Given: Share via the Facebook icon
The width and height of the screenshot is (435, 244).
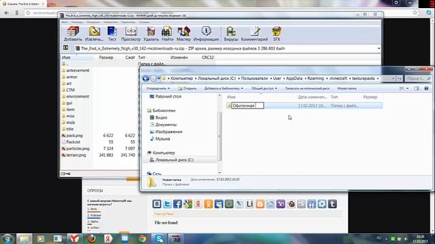Looking at the screenshot, I should [177, 204].
